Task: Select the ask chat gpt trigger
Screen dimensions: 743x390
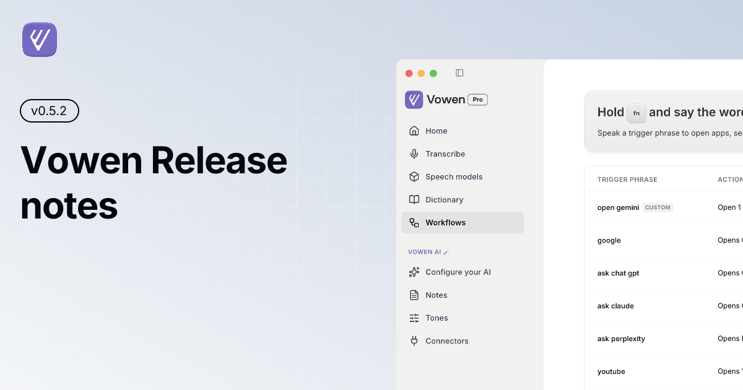Action: 618,273
